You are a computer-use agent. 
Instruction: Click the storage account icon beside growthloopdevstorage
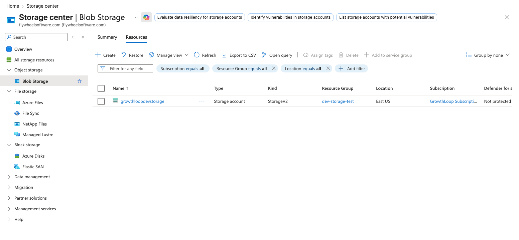115,101
